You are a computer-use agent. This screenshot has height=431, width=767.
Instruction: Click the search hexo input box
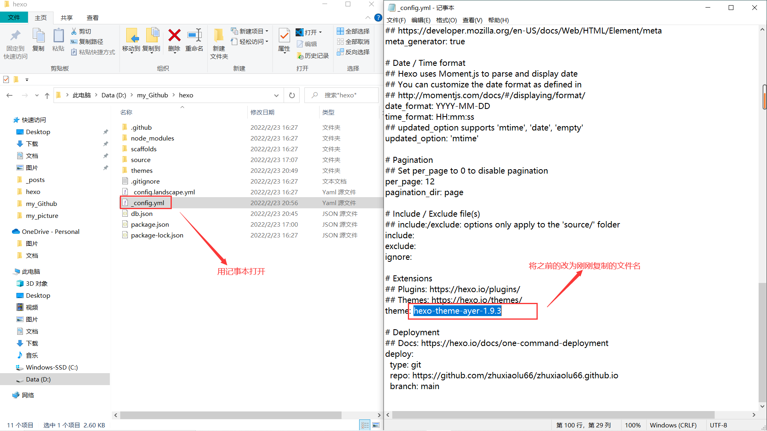coord(342,95)
